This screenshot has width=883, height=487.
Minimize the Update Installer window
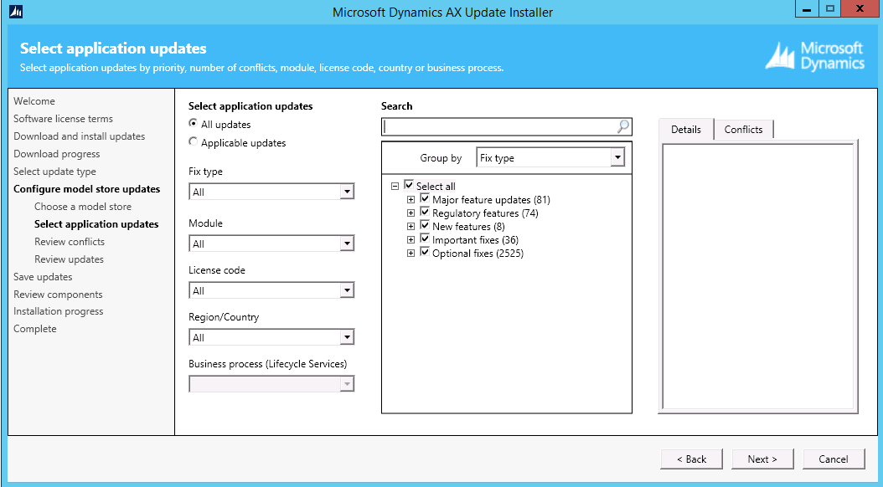tap(808, 9)
